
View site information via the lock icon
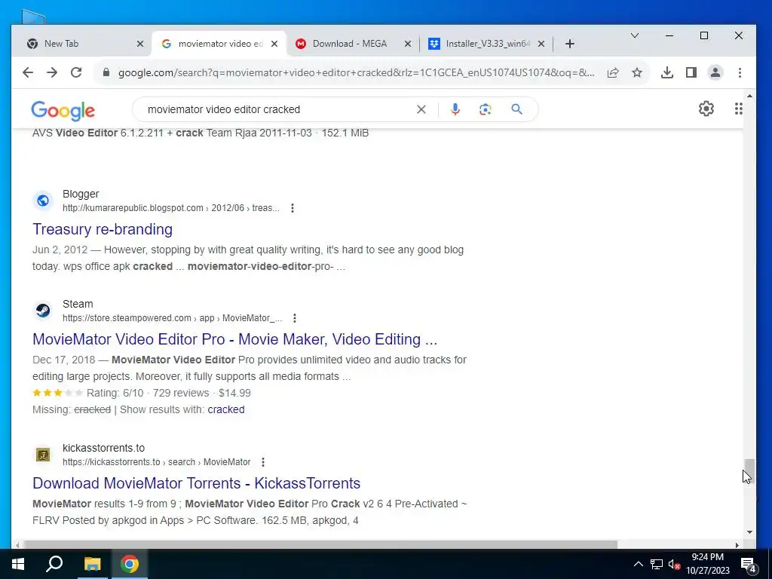[x=106, y=73]
